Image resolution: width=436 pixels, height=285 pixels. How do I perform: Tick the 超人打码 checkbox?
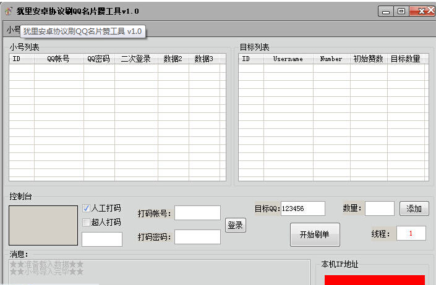coord(86,222)
